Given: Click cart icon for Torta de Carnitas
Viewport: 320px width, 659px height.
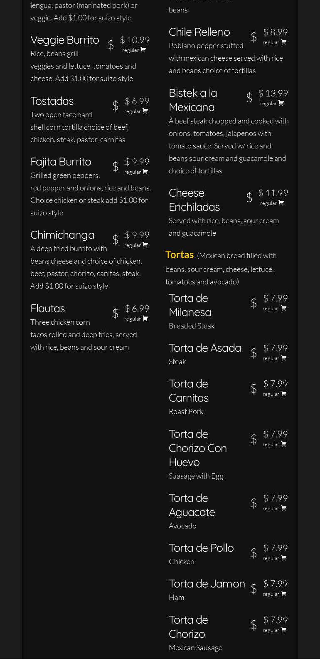Looking at the screenshot, I should 284,394.
